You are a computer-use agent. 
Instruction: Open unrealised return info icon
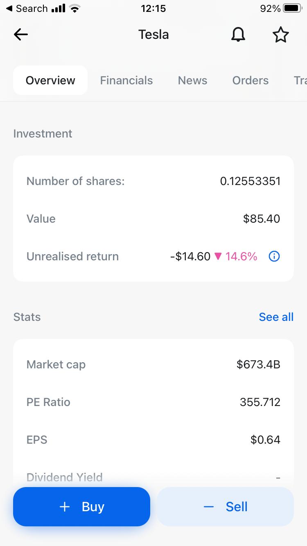(x=274, y=257)
